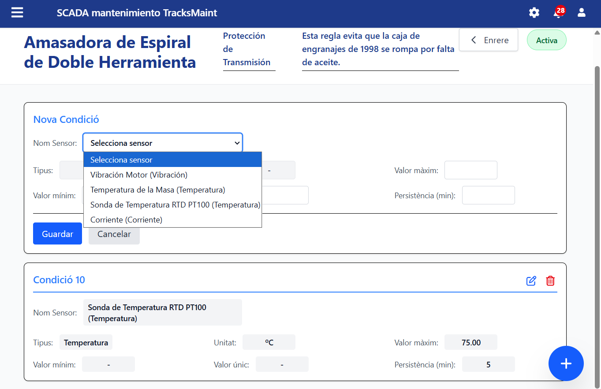The width and height of the screenshot is (601, 389).
Task: Open notifications showing 28 alerts
Action: [558, 13]
